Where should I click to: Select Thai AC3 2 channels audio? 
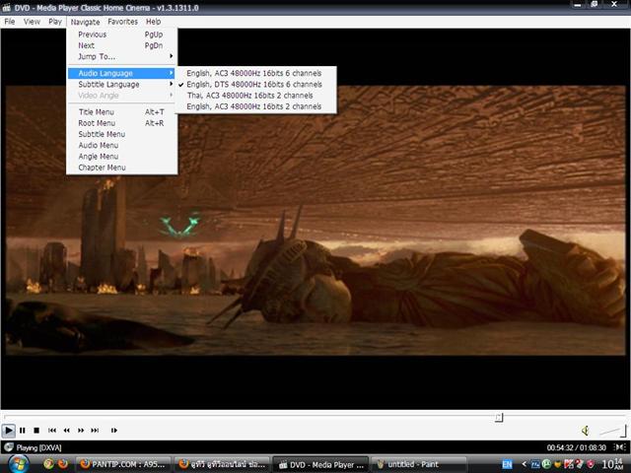click(x=255, y=96)
